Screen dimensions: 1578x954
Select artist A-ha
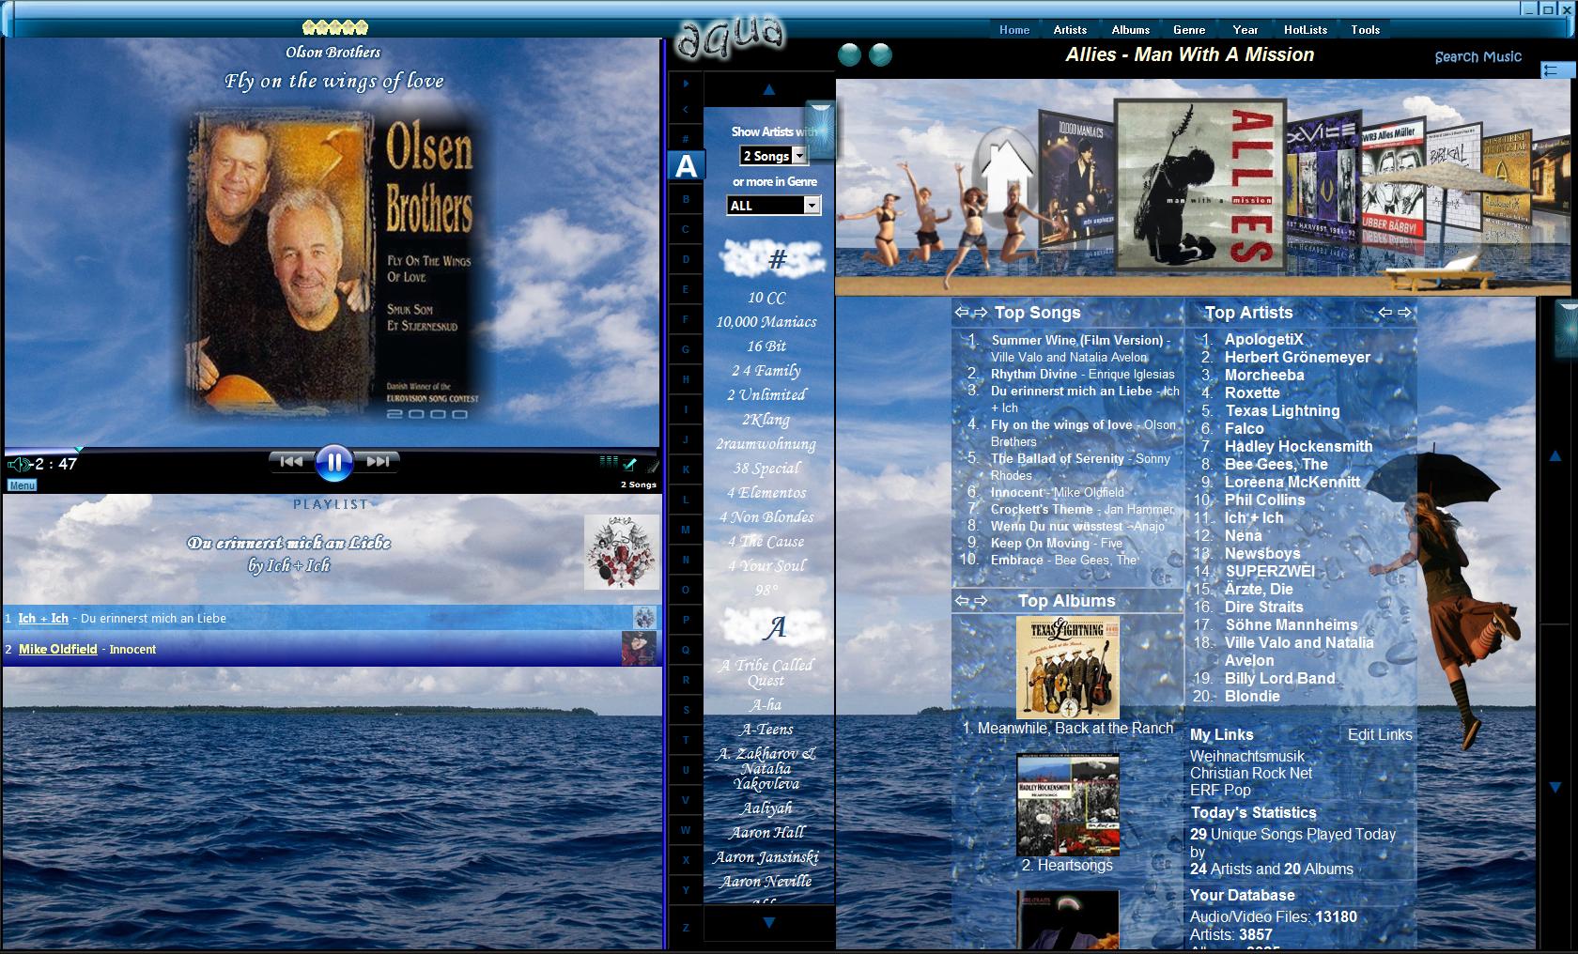click(x=766, y=705)
